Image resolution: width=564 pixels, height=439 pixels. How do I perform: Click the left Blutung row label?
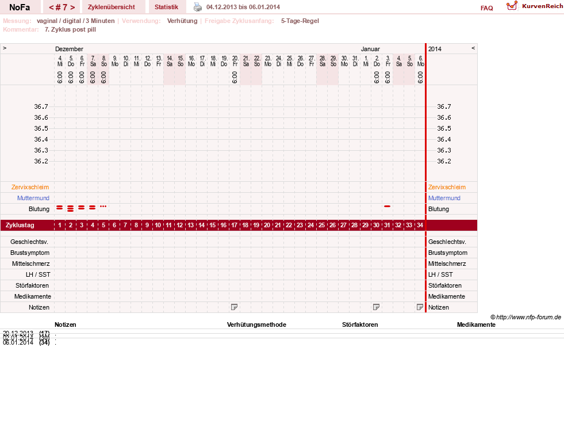(39, 209)
